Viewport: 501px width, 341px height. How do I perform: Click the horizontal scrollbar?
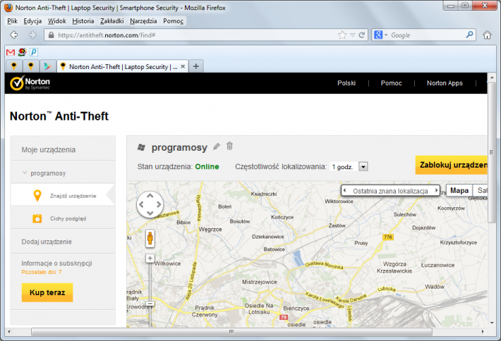click(231, 331)
